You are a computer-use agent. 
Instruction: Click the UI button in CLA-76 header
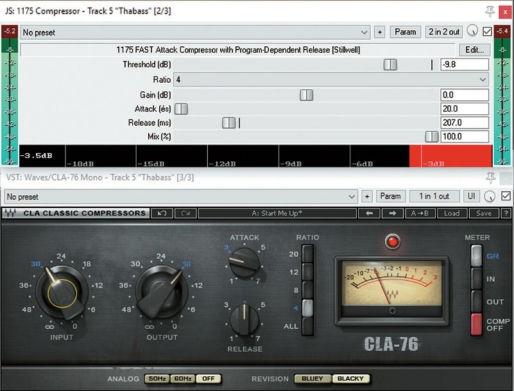coord(472,196)
